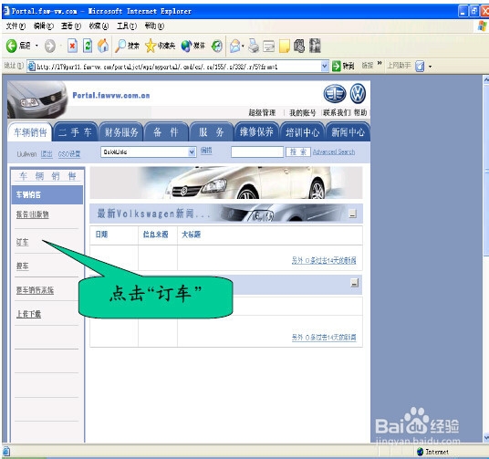Switch to the 财务服务 tab

click(121, 132)
